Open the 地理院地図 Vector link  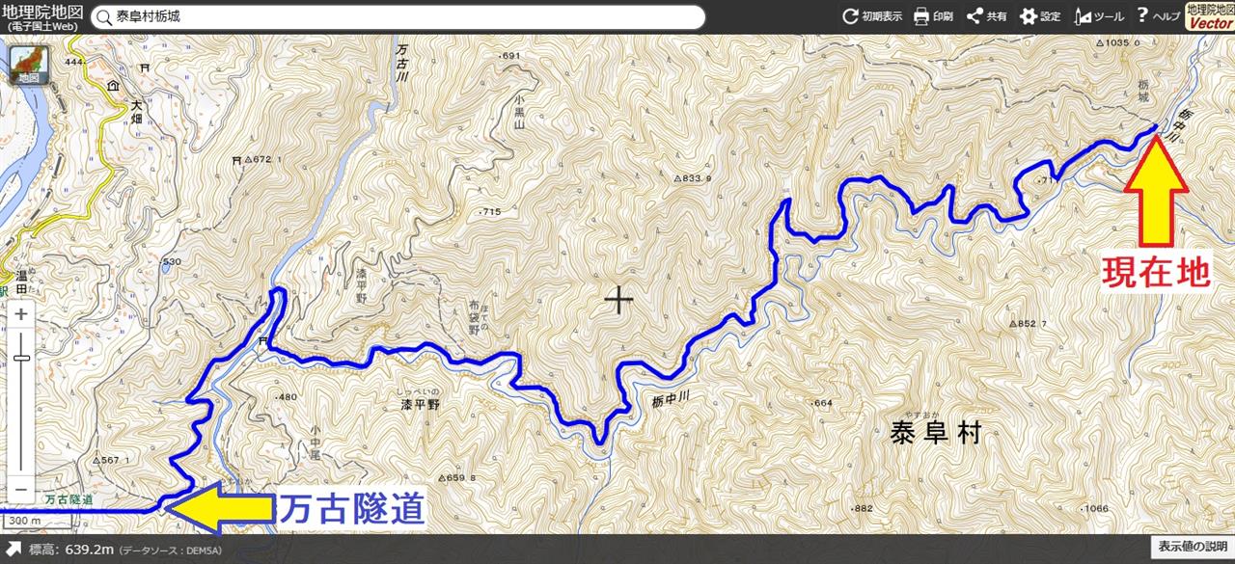[x=1210, y=16]
